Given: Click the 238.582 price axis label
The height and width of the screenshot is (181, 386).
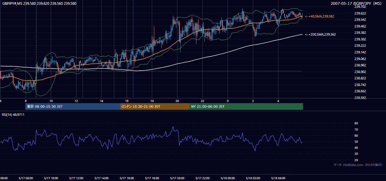Looking at the screenshot, I should 360,98.
